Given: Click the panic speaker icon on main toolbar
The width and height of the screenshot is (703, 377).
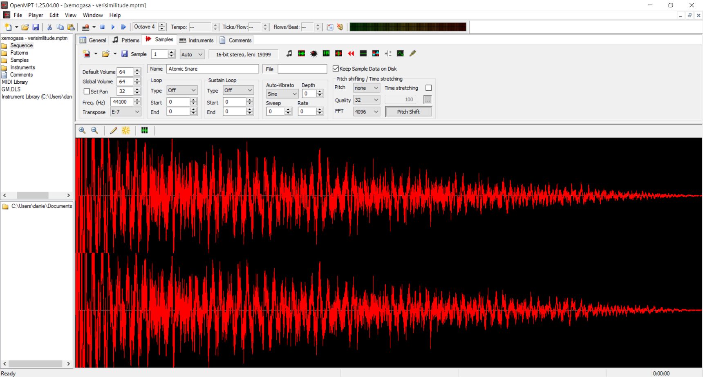Looking at the screenshot, I should [340, 27].
